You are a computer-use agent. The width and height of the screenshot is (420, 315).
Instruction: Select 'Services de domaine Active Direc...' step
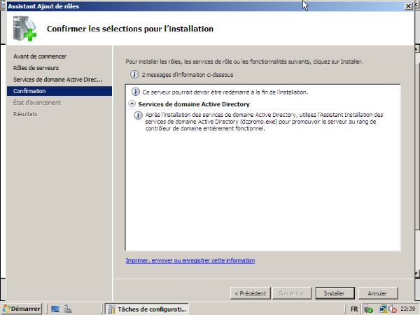pyautogui.click(x=58, y=79)
